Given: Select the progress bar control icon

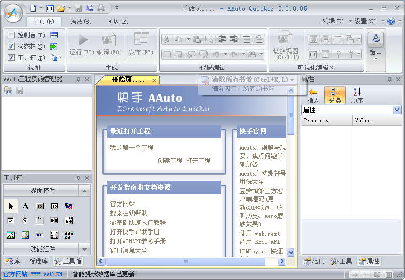Looking at the screenshot, I should click(39, 235).
